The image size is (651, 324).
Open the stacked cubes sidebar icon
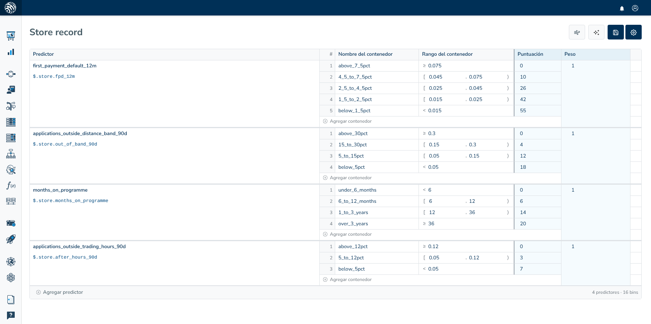tap(11, 278)
